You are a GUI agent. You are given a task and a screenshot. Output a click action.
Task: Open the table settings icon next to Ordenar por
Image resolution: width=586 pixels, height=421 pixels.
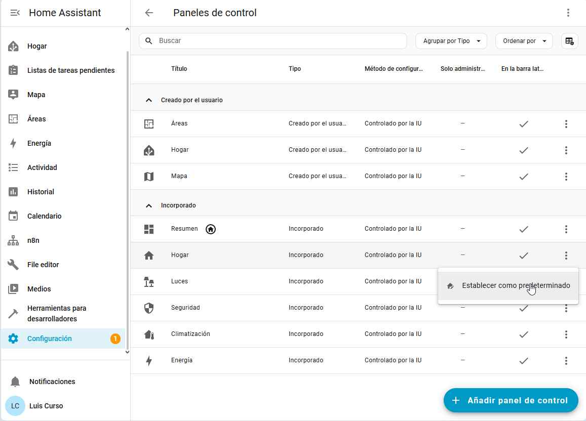(x=570, y=41)
